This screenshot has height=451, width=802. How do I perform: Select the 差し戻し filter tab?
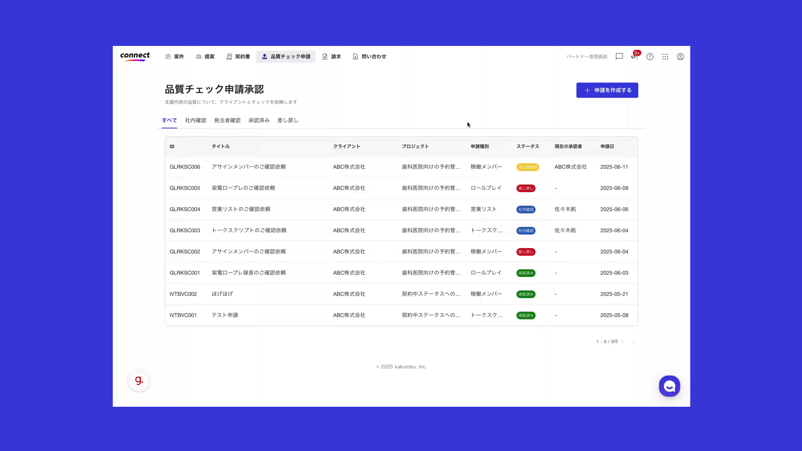[x=288, y=120]
